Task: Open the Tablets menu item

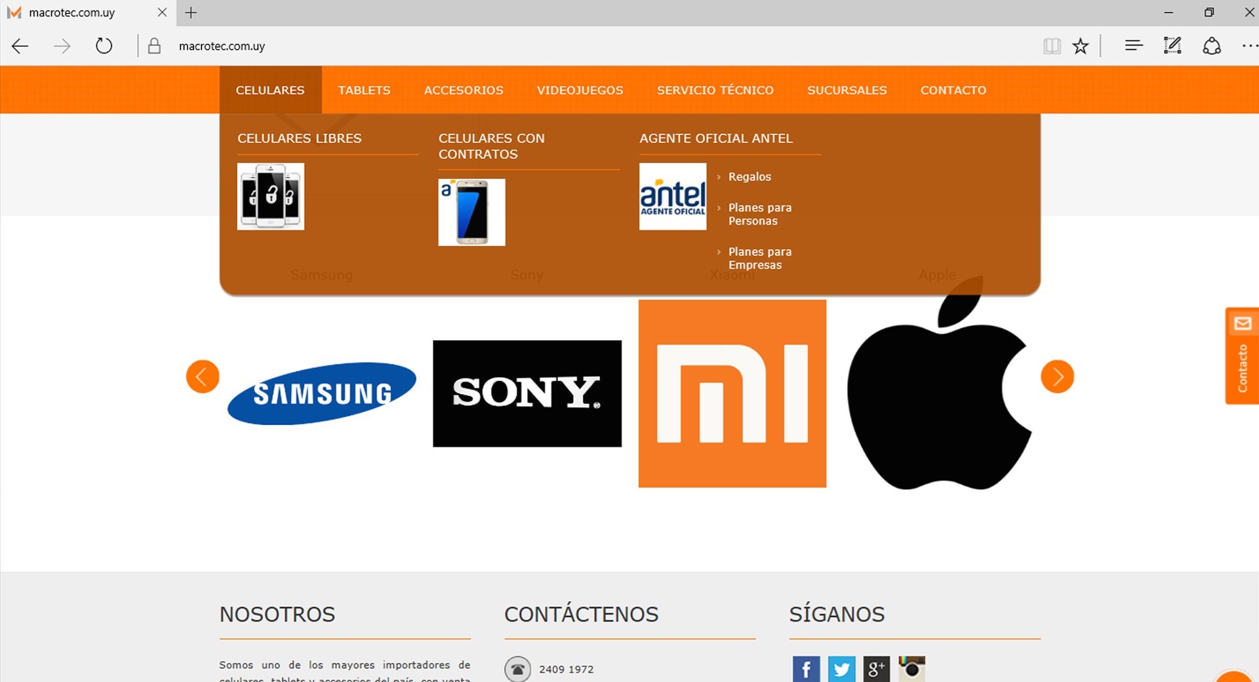Action: [x=364, y=90]
